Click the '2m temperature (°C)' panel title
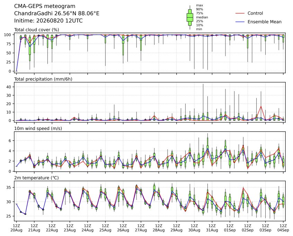Screen dimensions: 293x236 click(x=36, y=178)
